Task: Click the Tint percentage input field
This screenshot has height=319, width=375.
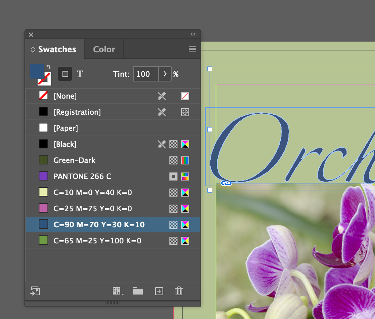Action: [x=146, y=74]
